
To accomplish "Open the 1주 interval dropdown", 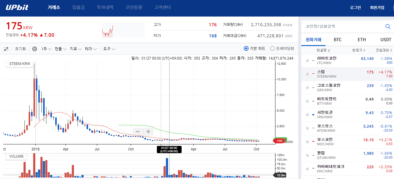I will click(46, 49).
